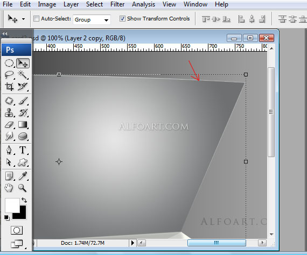This screenshot has height=255, width=307.
Task: Enable the Auto-Select checkbox
Action: pos(36,19)
